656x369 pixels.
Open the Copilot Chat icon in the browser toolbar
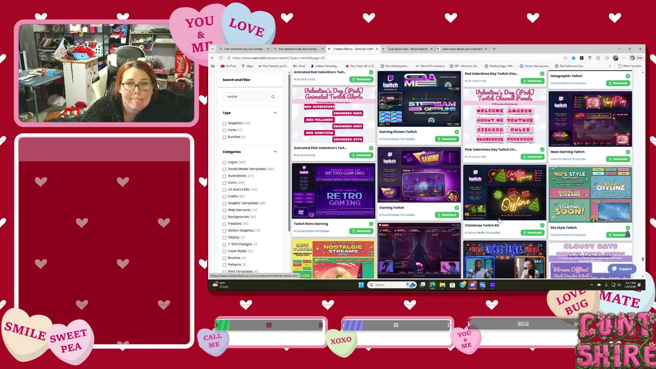tap(635, 58)
